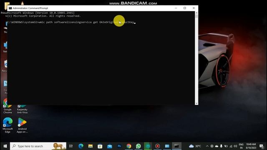This screenshot has width=267, height=150.
Task: Open the volume control in tray
Action: tap(235, 146)
